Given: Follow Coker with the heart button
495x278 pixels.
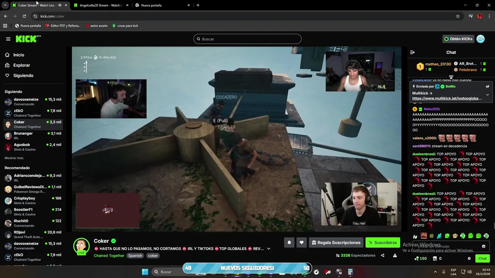Looking at the screenshot, I should tap(302, 242).
